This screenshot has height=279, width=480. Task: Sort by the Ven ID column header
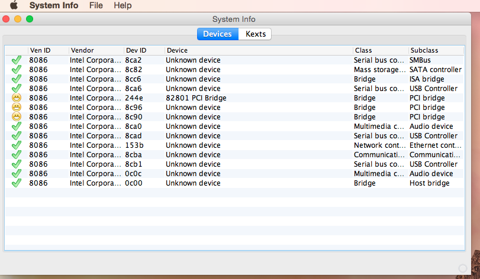[x=47, y=50]
